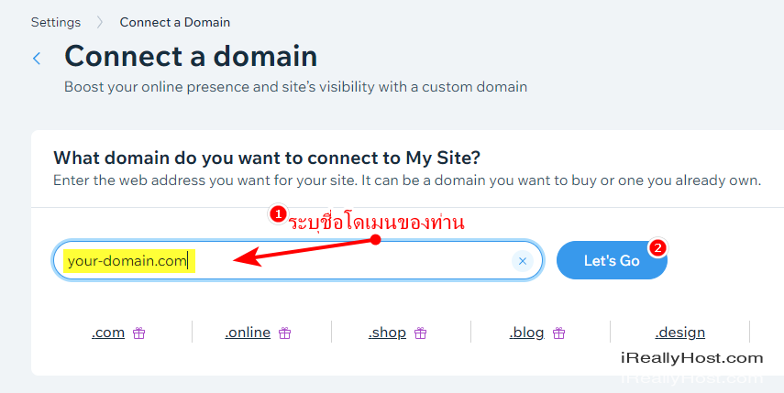Image resolution: width=784 pixels, height=393 pixels.
Task: Pick the .blog domain extension
Action: point(526,333)
